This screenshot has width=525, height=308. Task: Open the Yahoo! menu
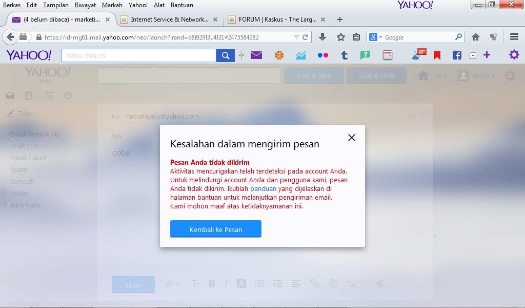point(138,5)
